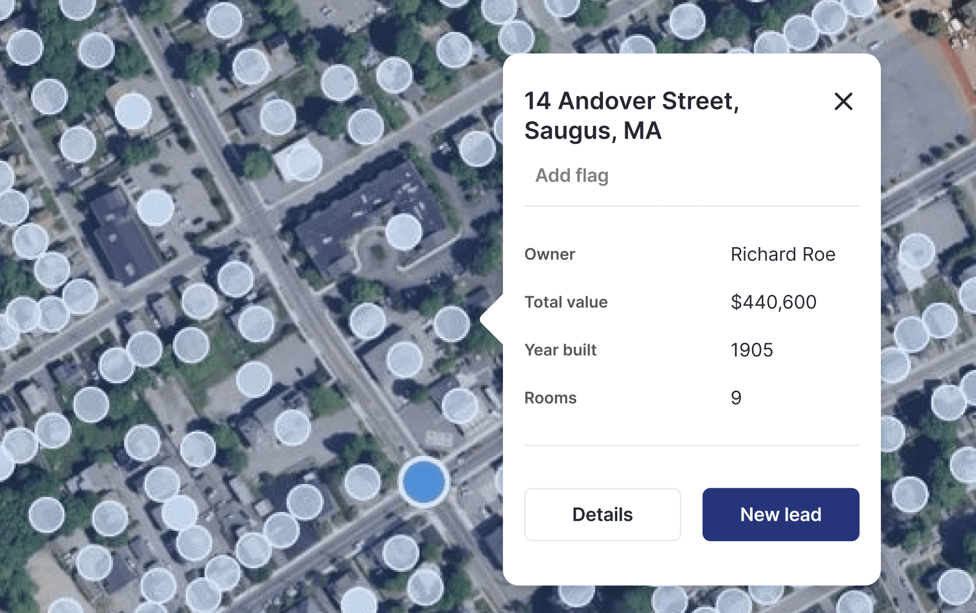Select the marker on the white-roofed house
The height and width of the screenshot is (613, 976).
pyautogui.click(x=304, y=162)
